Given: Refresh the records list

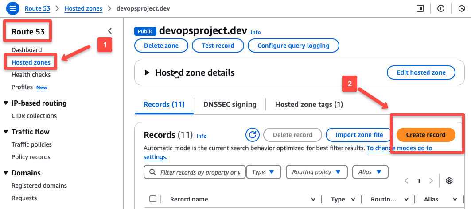Looking at the screenshot, I should click(252, 135).
